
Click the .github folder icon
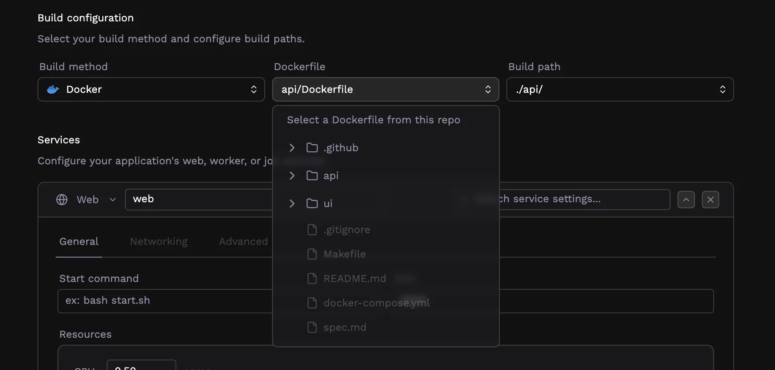tap(312, 148)
